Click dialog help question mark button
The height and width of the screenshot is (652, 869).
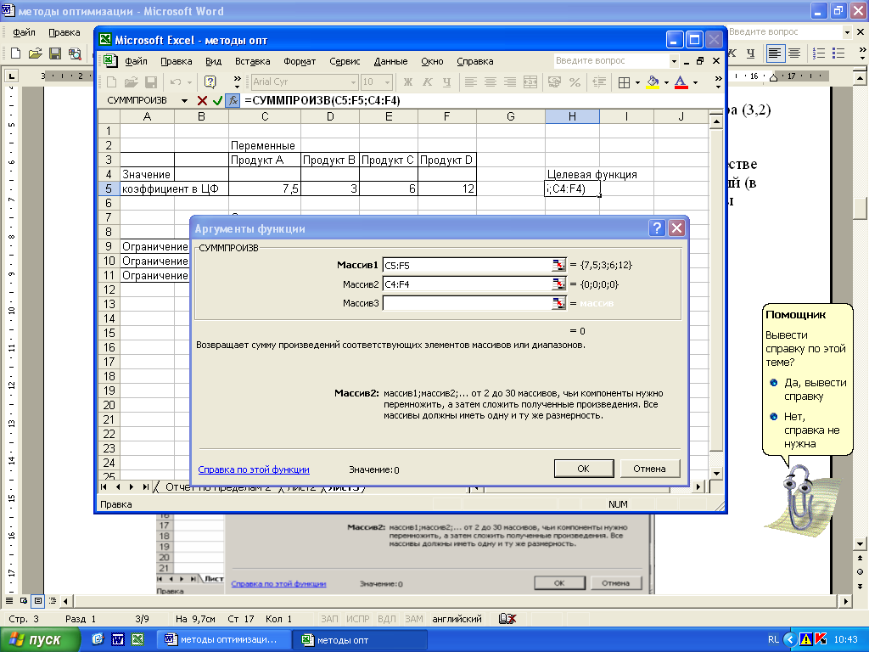[x=657, y=228]
